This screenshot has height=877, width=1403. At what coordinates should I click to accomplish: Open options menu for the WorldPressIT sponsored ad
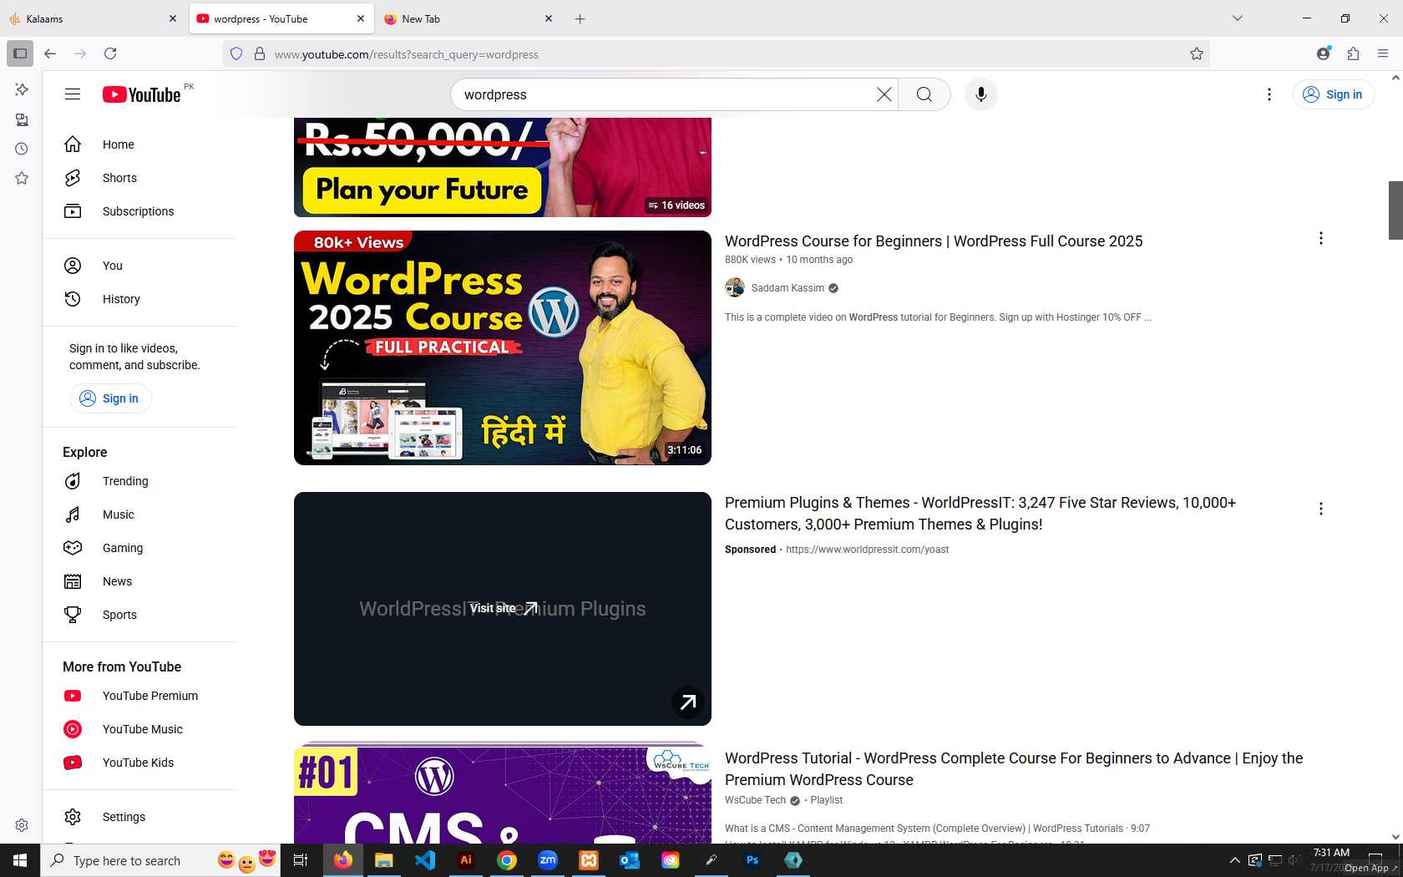(x=1321, y=509)
